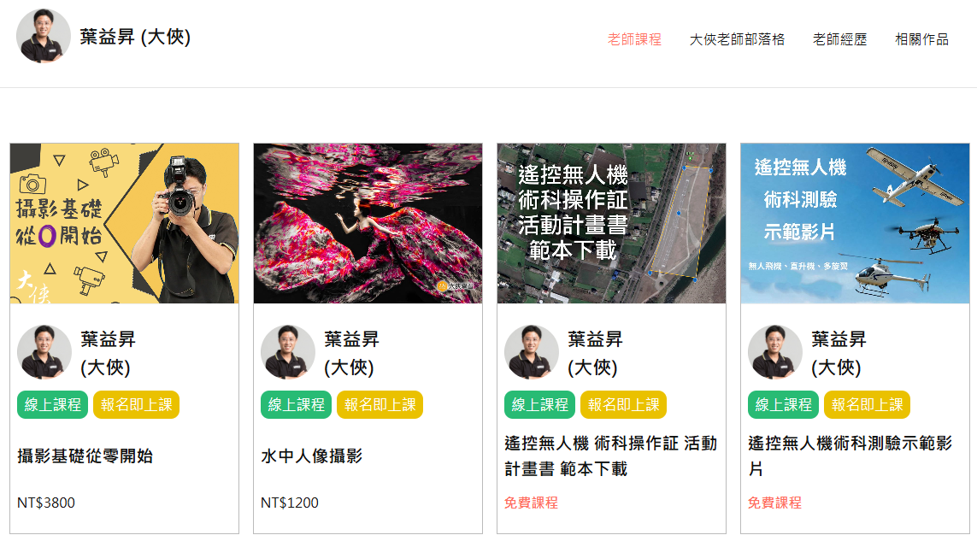977x541 pixels.
Task: Click 報名即上課 tag on 水中人像攝影 card
Action: (x=380, y=404)
